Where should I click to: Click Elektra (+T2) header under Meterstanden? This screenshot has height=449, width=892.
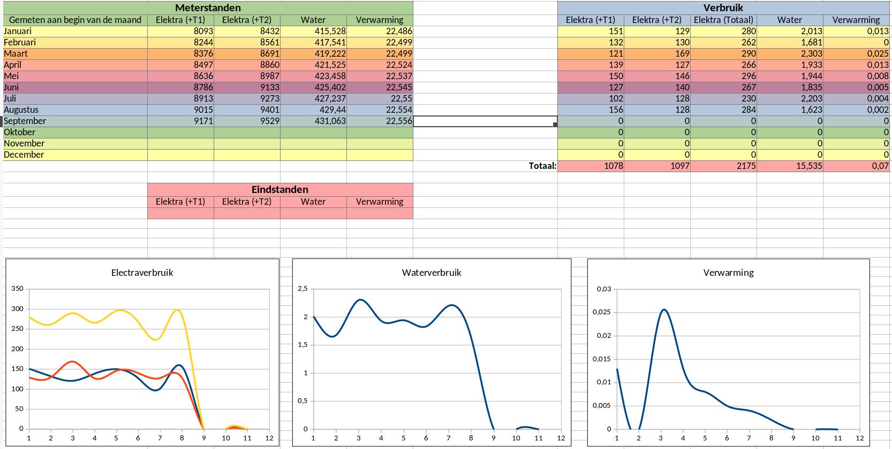[247, 20]
